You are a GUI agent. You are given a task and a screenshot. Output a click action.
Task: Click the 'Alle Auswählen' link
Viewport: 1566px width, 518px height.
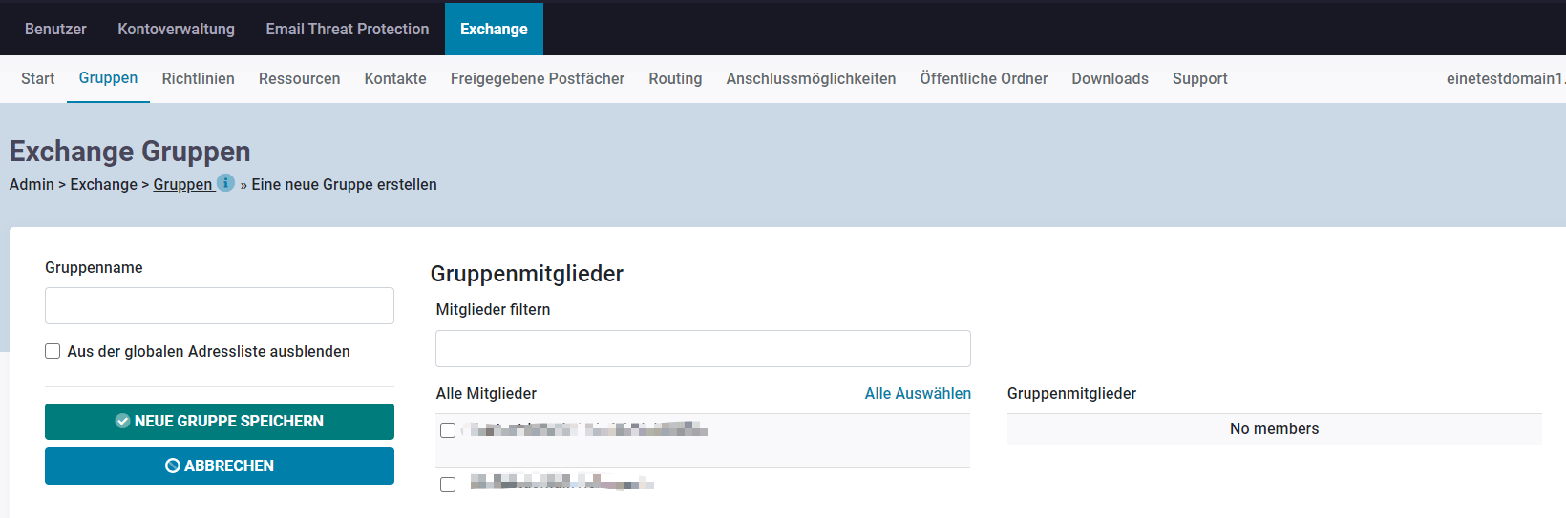tap(918, 393)
